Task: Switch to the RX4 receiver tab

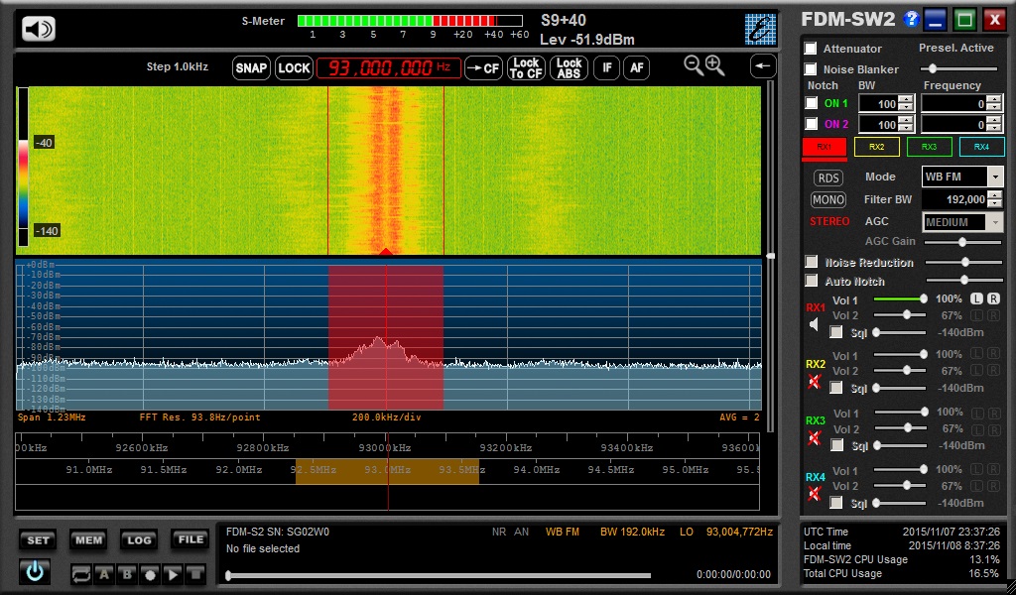Action: (x=981, y=147)
